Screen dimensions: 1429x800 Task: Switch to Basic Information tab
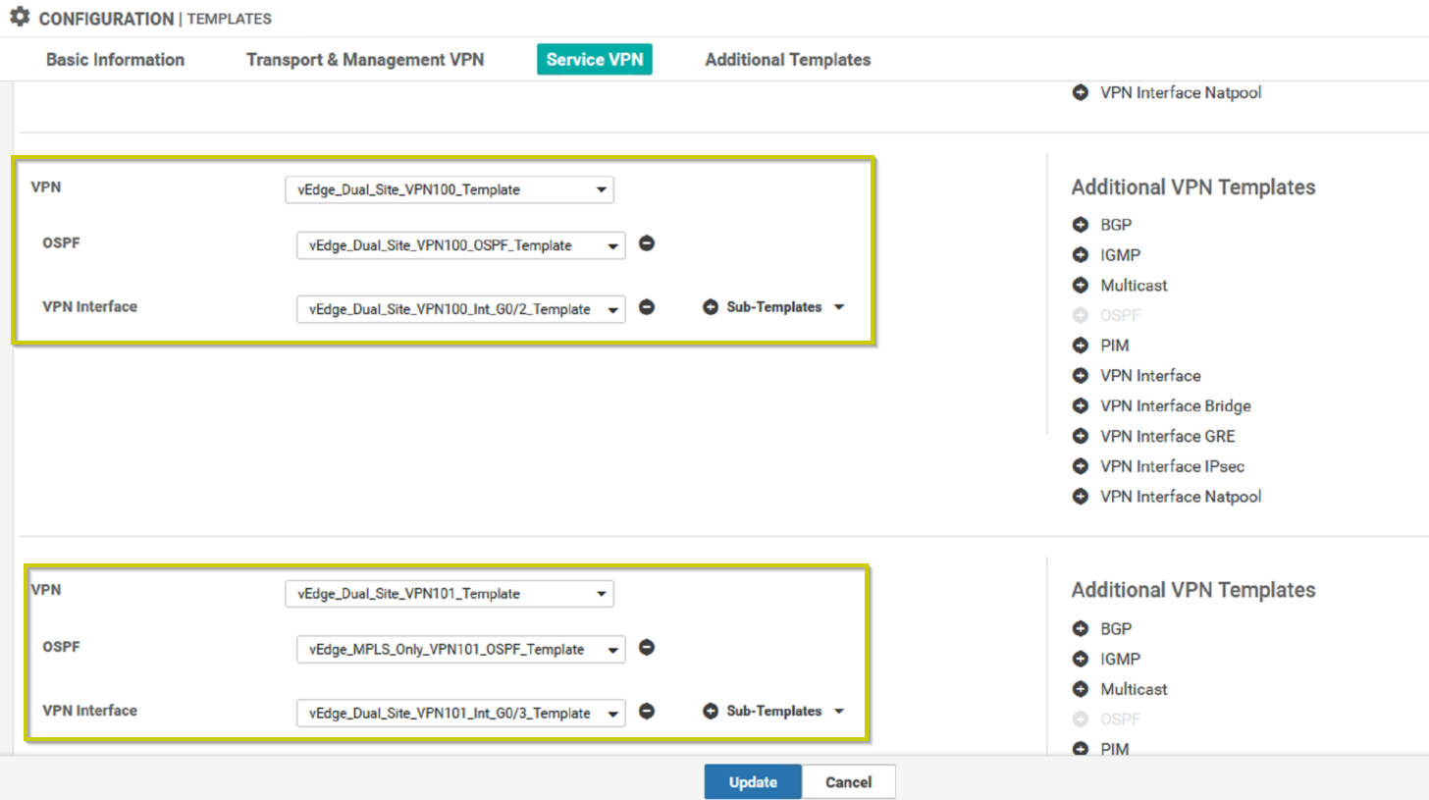pos(115,60)
